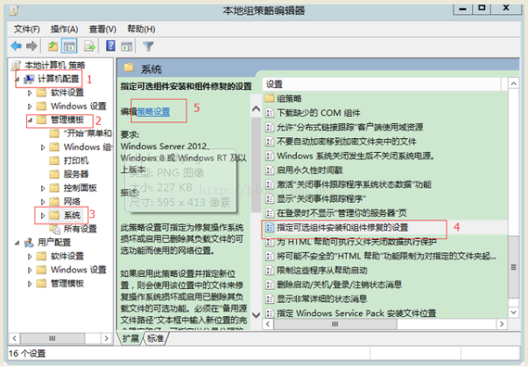Viewport: 528px width, 366px height.
Task: Click the Up one level folder icon
Action: click(x=53, y=45)
